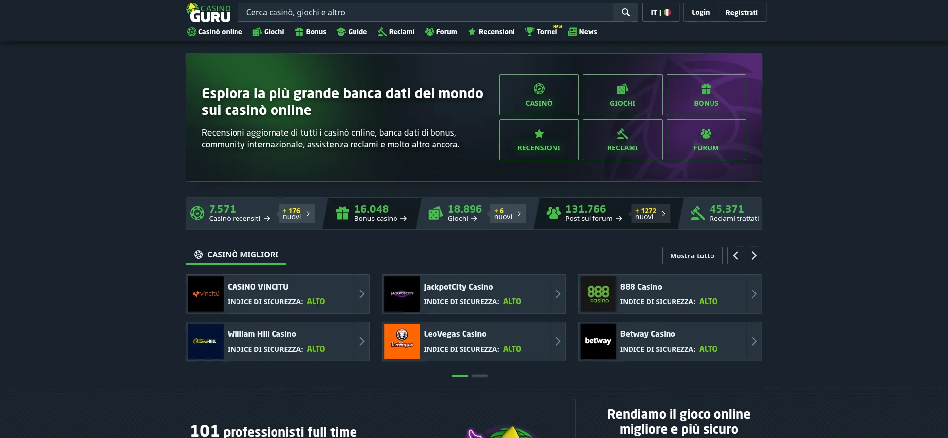Open Casinò online menu
This screenshot has width=948, height=438.
[x=215, y=32]
